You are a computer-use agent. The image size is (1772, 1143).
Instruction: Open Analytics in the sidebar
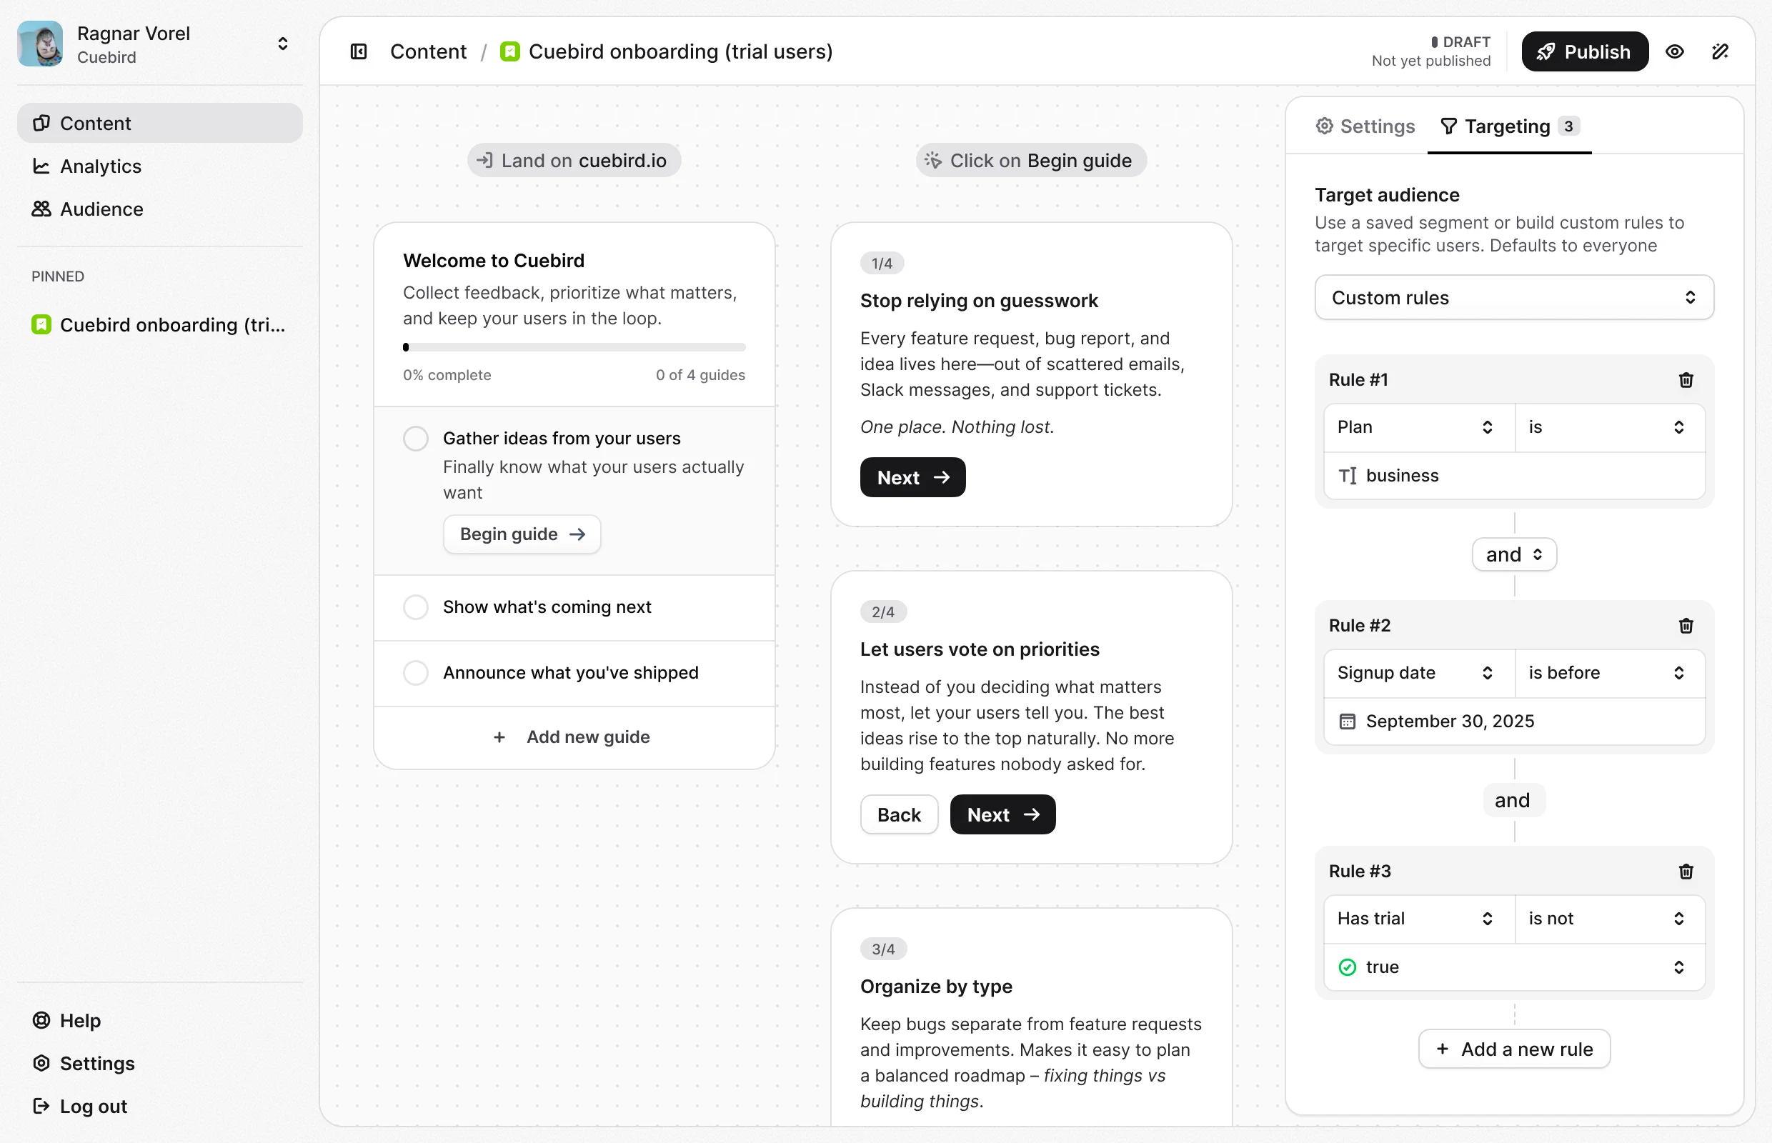point(100,166)
